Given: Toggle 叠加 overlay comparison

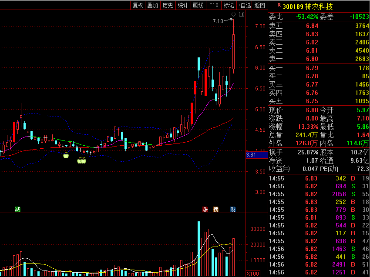Looking at the screenshot, I should pos(152,5).
